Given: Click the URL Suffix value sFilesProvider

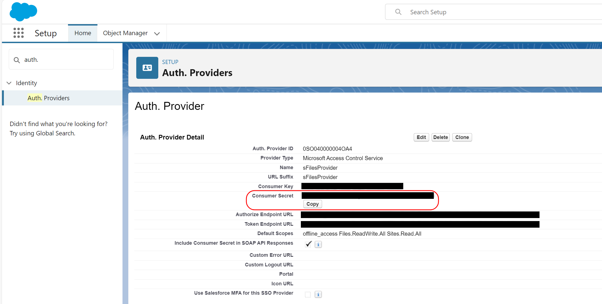Looking at the screenshot, I should (x=320, y=177).
